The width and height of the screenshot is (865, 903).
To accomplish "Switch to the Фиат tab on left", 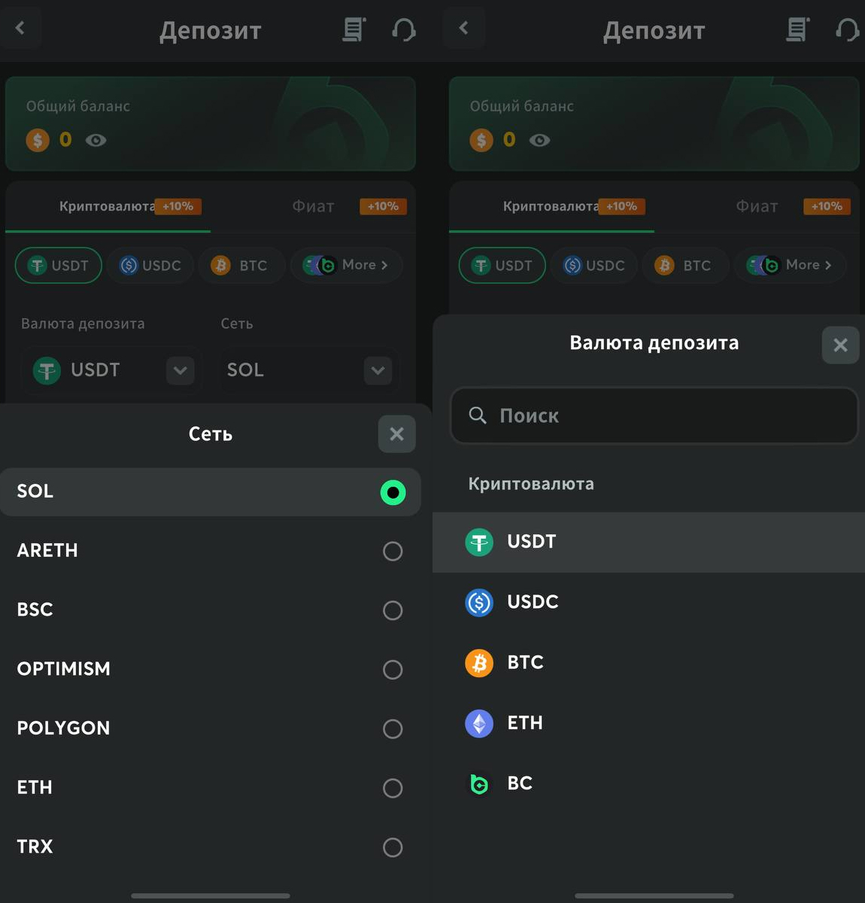I will (314, 206).
